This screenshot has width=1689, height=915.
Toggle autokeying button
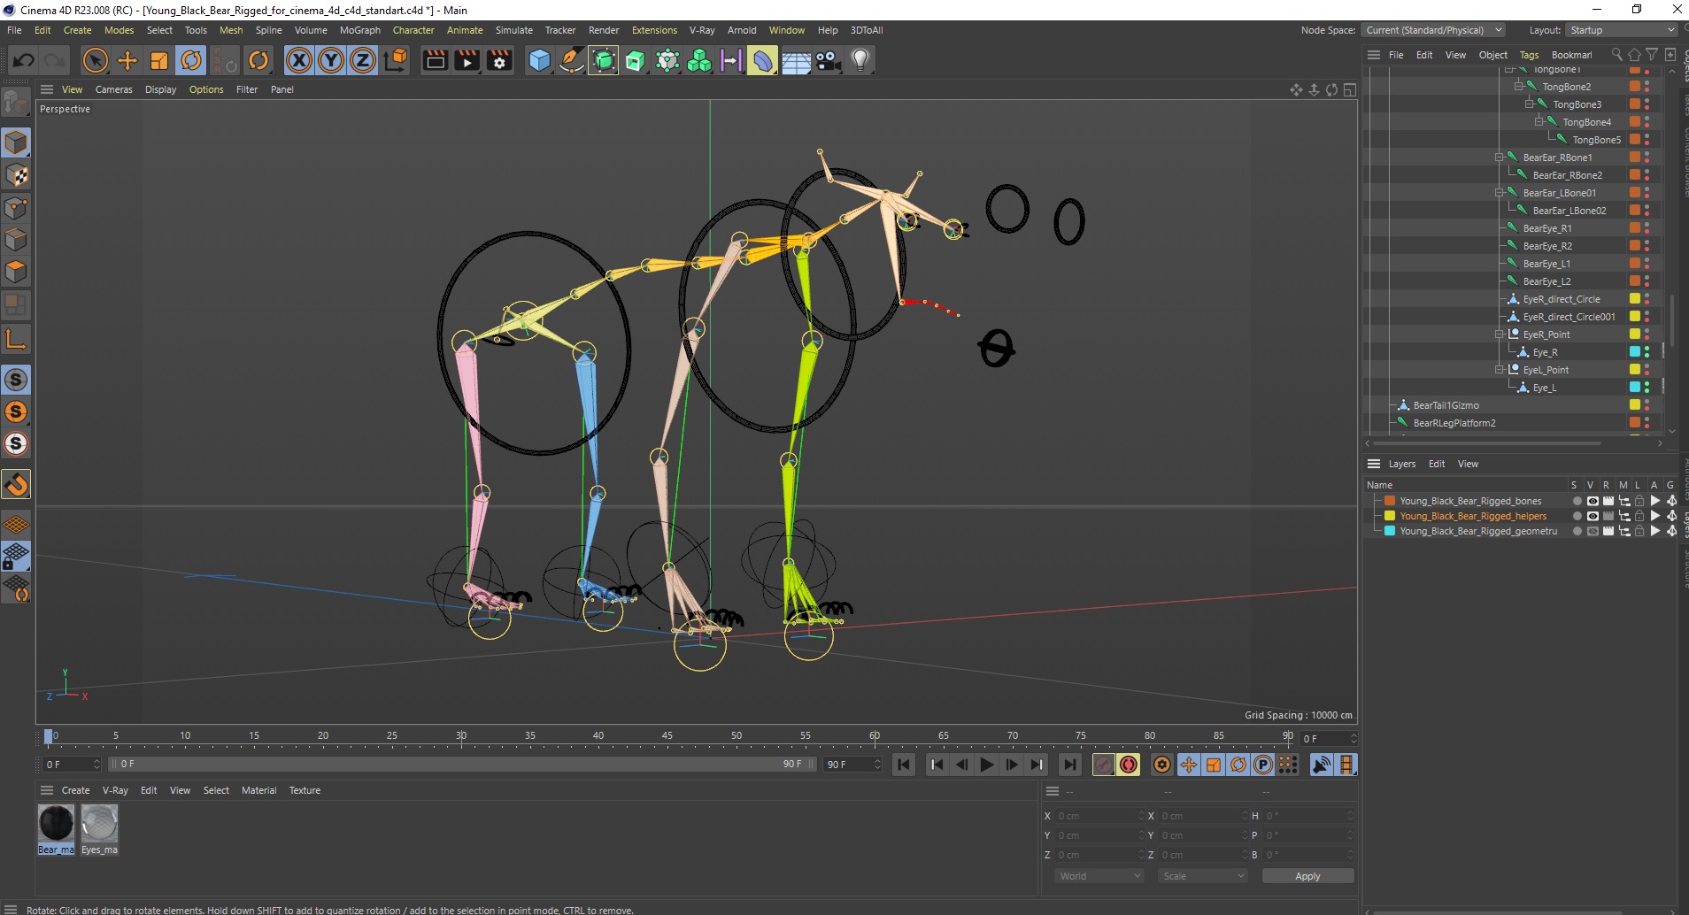pos(1129,765)
